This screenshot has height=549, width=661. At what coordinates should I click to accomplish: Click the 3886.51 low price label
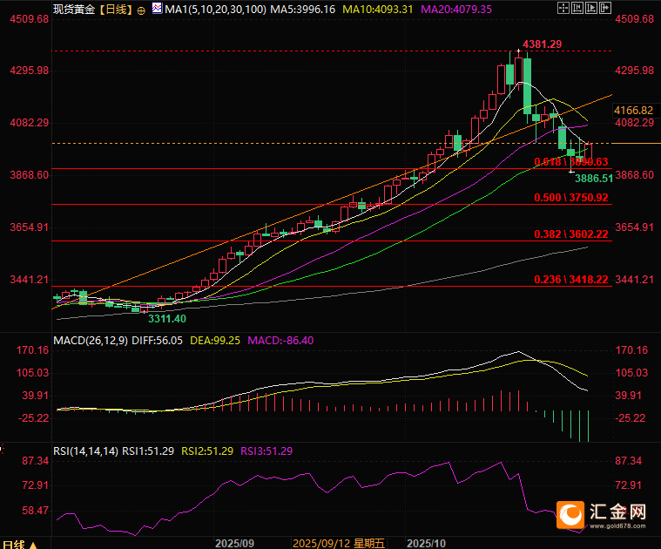tap(594, 179)
